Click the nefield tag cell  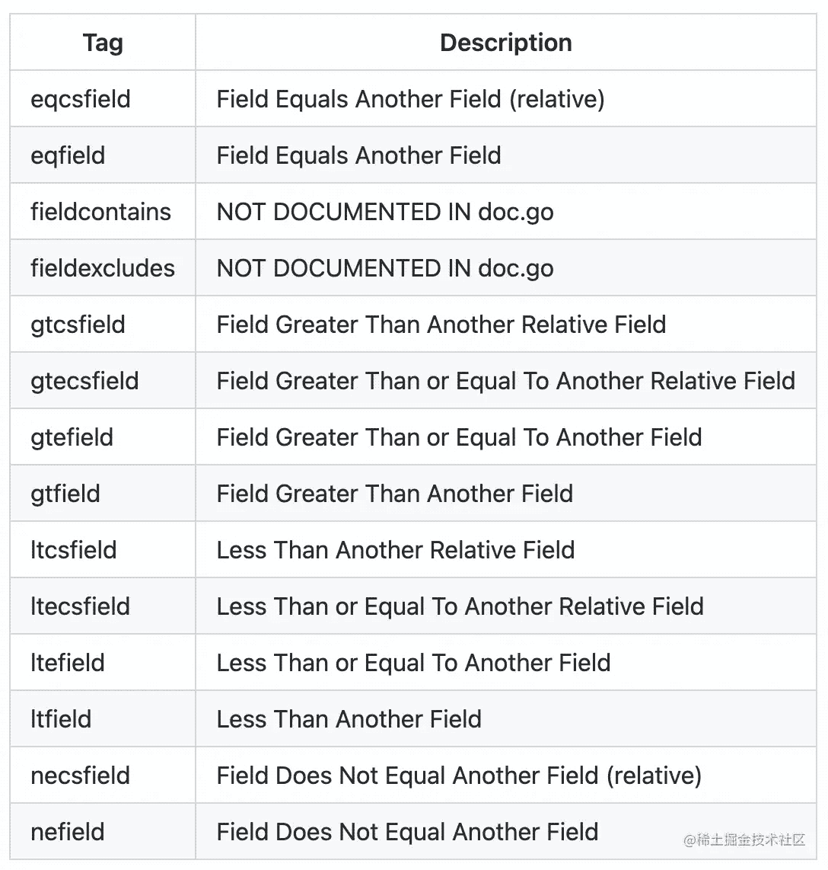(x=68, y=832)
